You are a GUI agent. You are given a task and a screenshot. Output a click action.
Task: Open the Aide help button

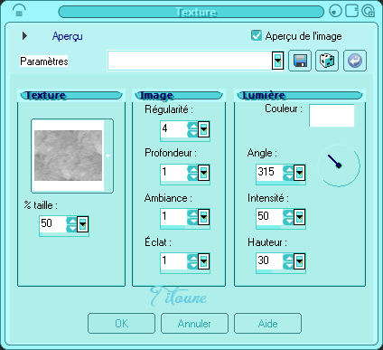(x=267, y=324)
